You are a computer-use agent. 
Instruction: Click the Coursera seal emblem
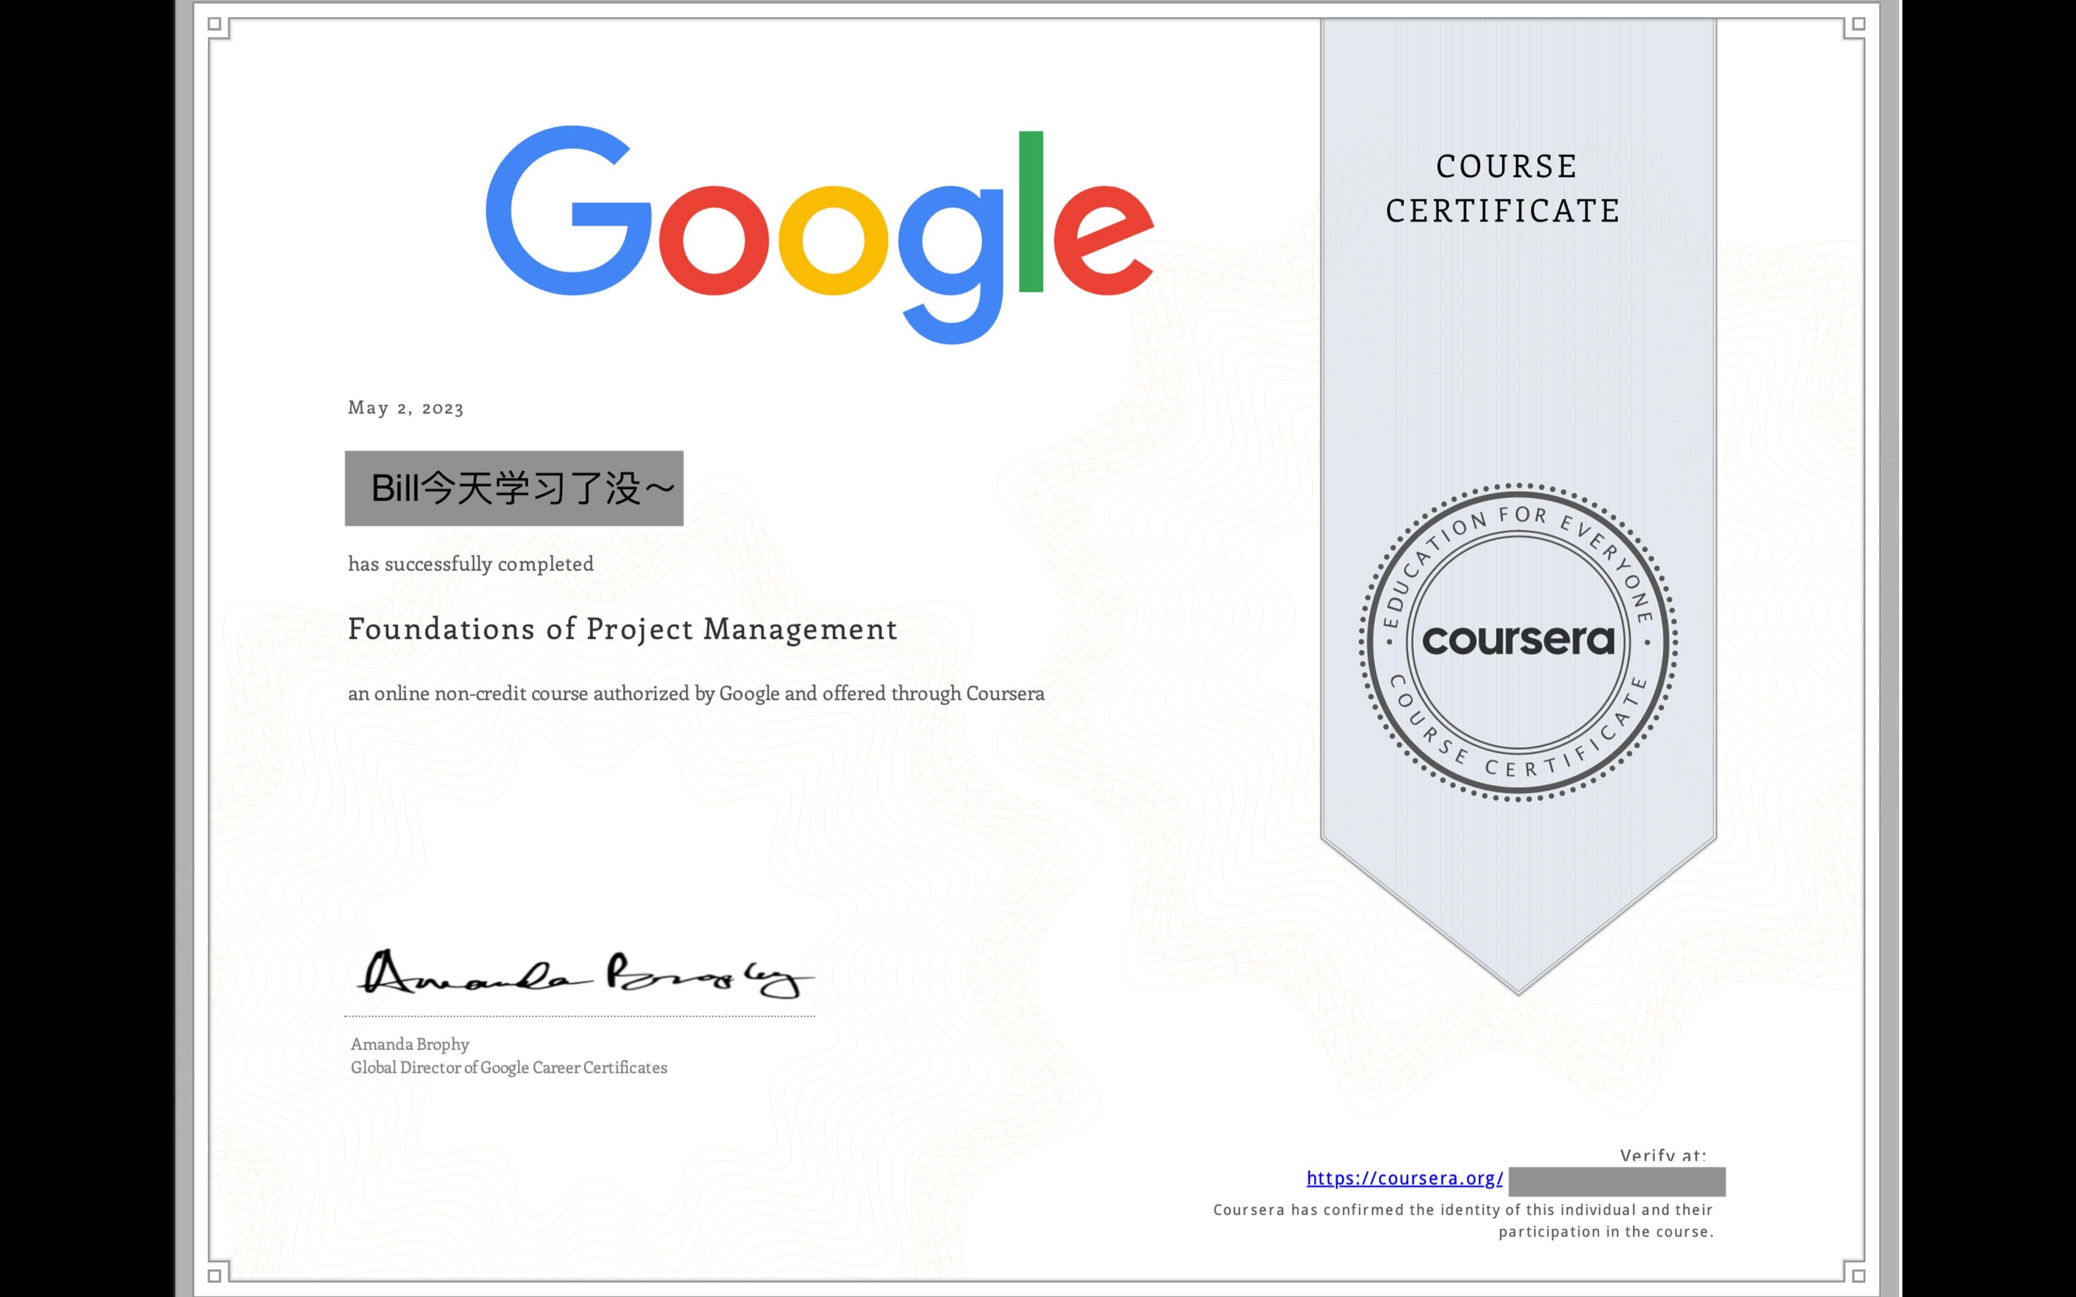[x=1517, y=642]
